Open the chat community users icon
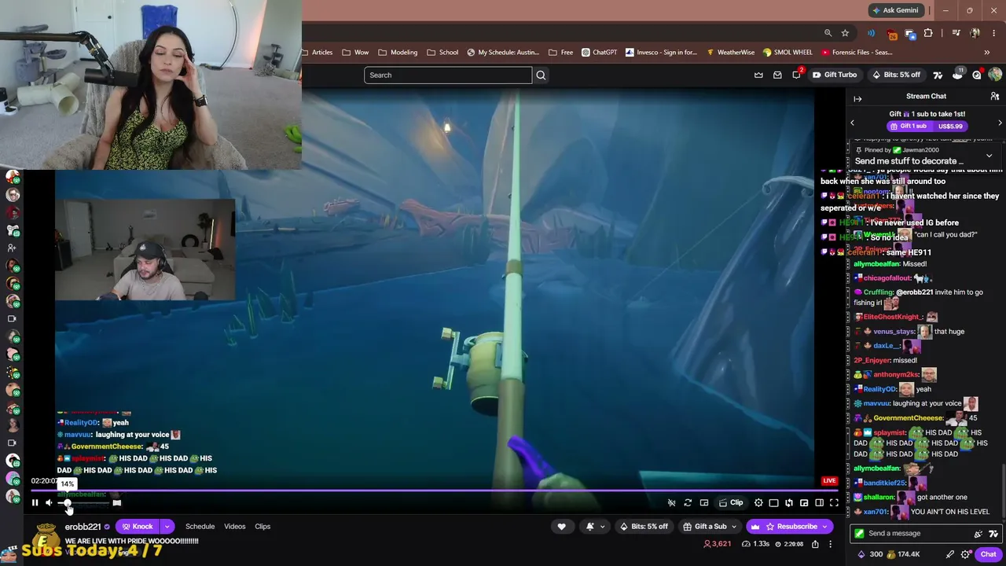Viewport: 1006px width, 566px height. (x=994, y=96)
